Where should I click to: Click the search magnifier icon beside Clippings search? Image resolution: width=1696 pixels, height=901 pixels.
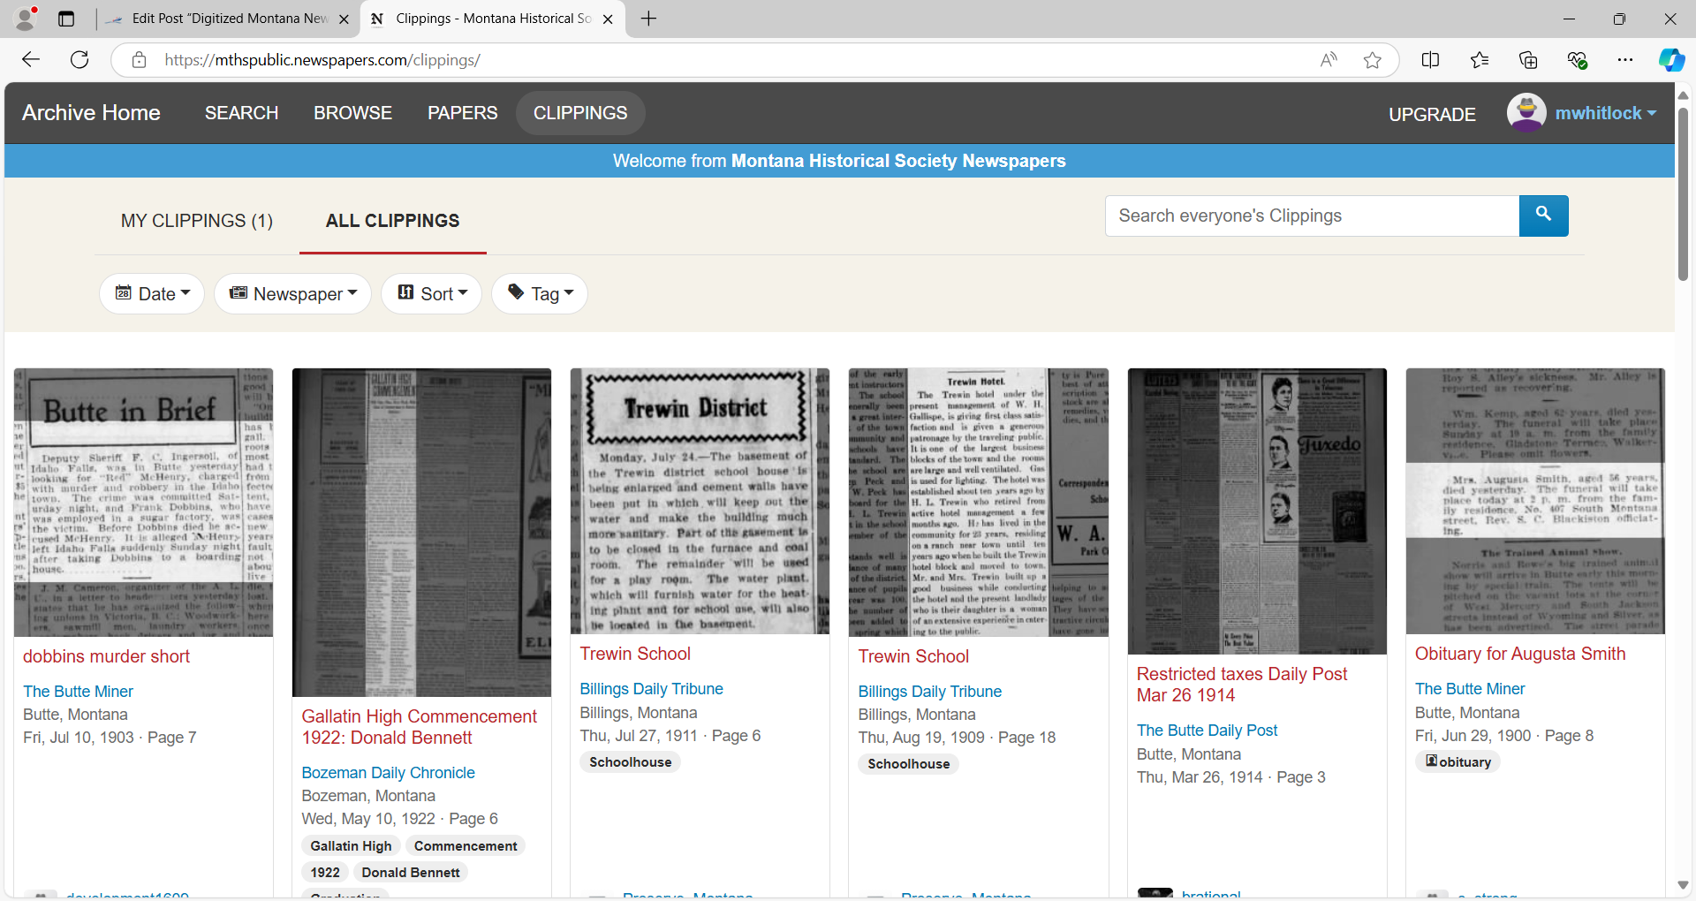[x=1543, y=216]
